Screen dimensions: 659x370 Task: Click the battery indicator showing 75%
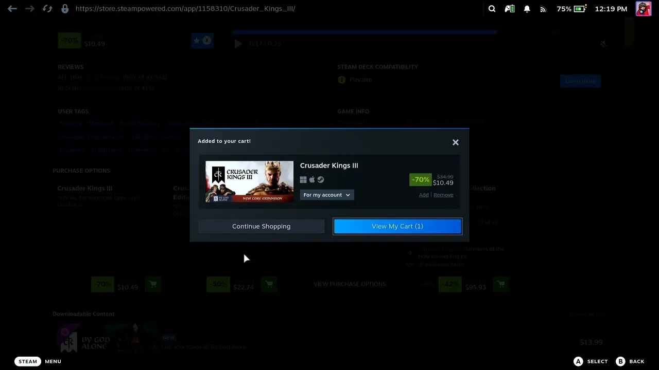coord(571,9)
